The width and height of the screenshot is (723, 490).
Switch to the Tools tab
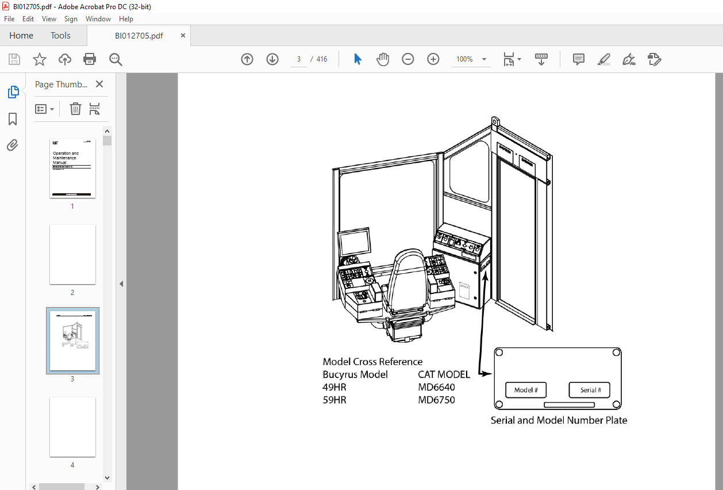click(60, 36)
